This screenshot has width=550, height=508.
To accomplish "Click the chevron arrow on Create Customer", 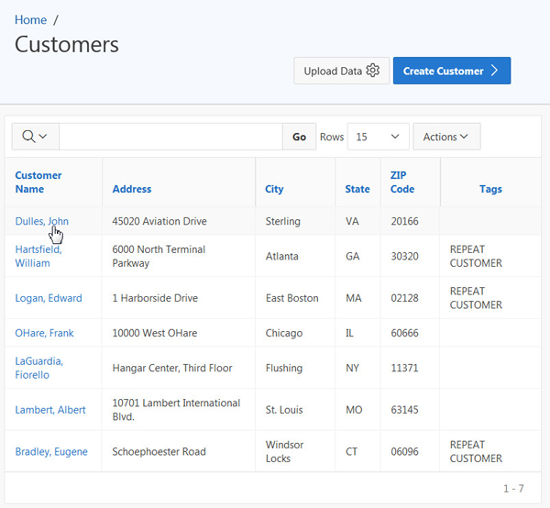I will pos(494,71).
